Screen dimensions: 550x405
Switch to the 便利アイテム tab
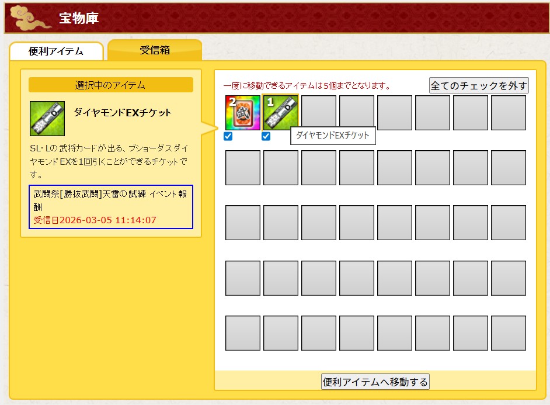tap(56, 51)
